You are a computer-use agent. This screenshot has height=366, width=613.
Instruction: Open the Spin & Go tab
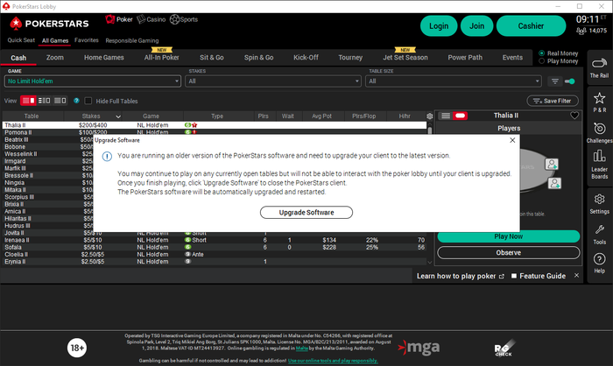click(x=259, y=58)
